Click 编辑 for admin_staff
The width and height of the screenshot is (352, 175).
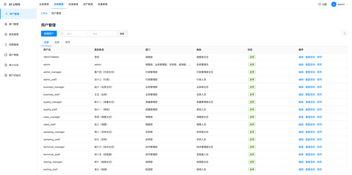(x=301, y=79)
